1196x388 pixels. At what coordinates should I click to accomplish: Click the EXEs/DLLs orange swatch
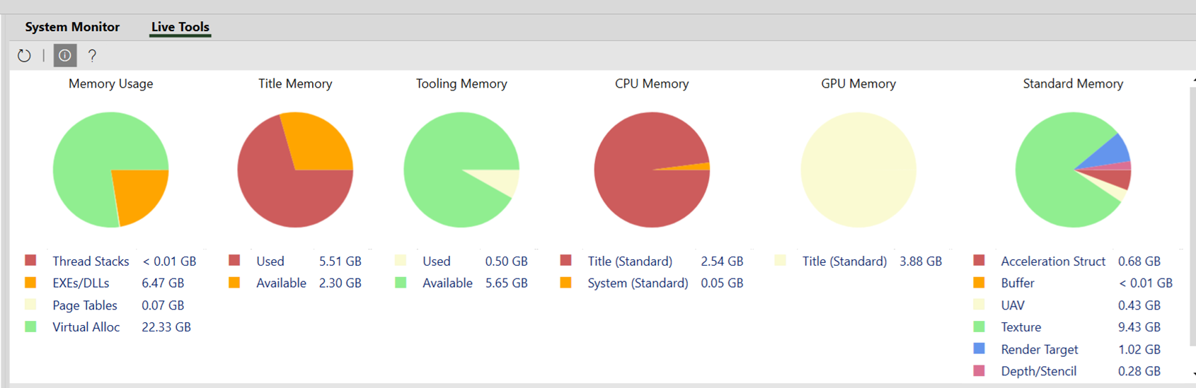30,282
